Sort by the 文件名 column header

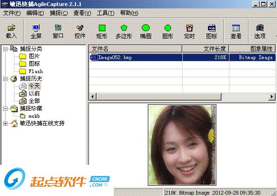135,49
